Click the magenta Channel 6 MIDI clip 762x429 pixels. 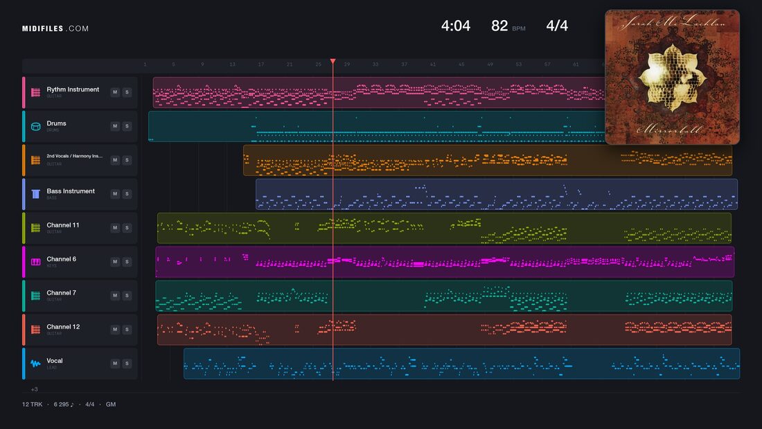pos(445,262)
